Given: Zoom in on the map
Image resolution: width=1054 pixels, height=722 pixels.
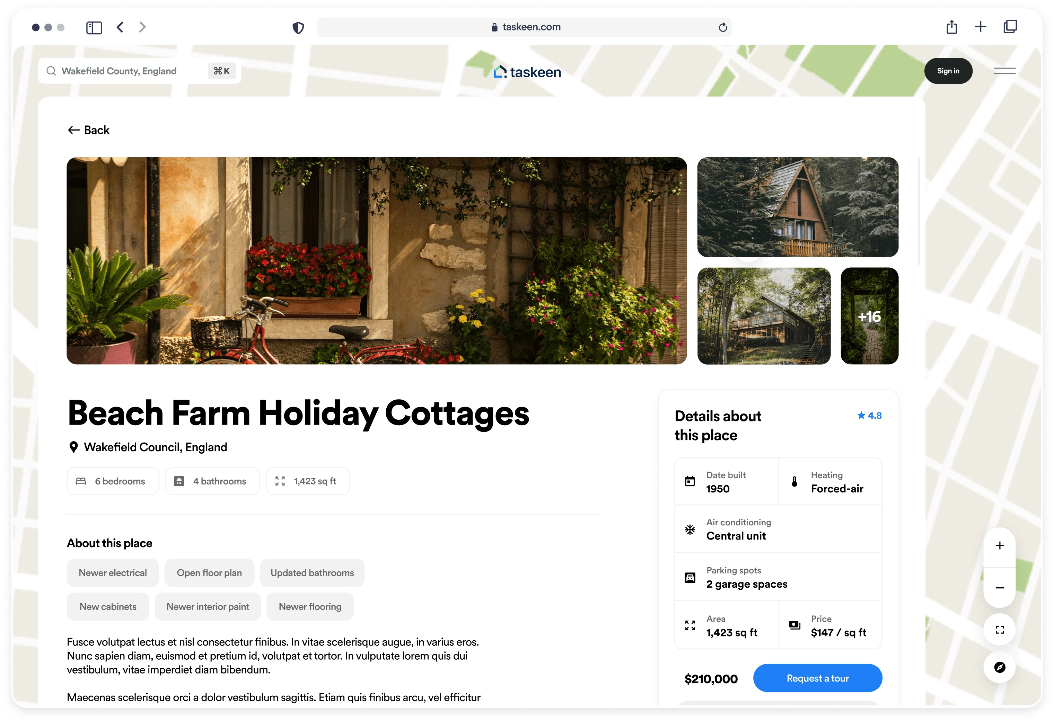Looking at the screenshot, I should click(x=999, y=546).
